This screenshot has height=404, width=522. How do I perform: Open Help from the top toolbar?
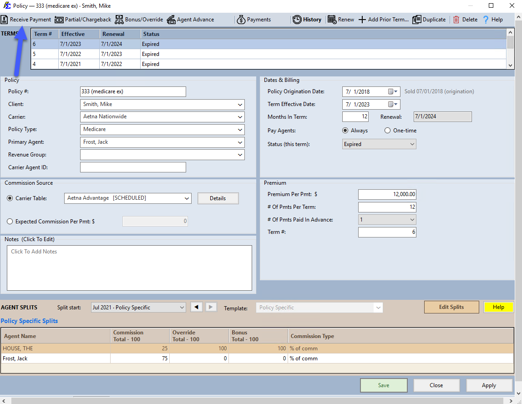[x=493, y=20]
